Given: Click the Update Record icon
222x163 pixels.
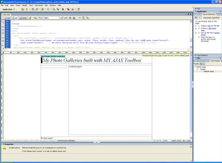Looking at the screenshot, I should click(x=63, y=9).
